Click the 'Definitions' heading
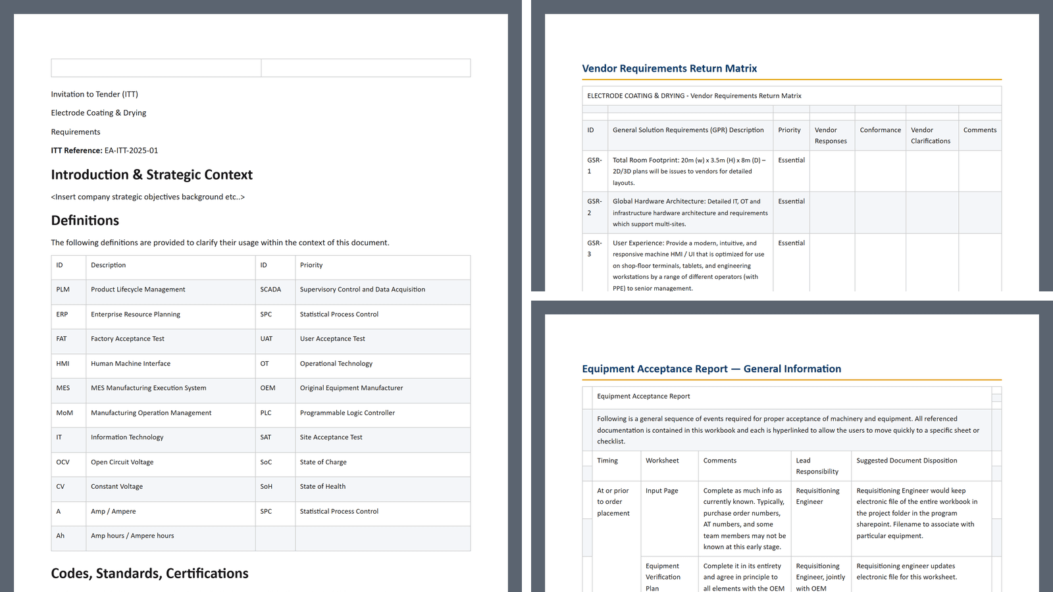 click(x=85, y=220)
